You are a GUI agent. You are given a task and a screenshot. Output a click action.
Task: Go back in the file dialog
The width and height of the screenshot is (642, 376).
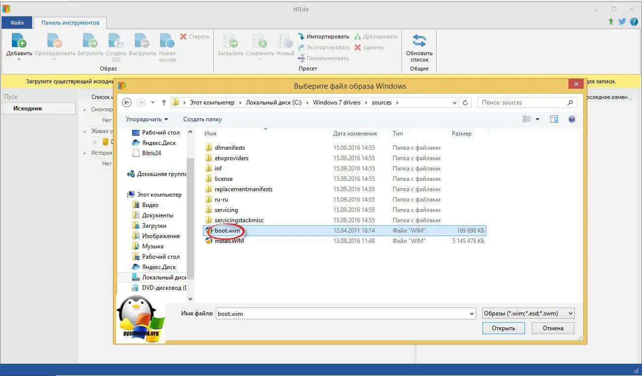(x=127, y=103)
